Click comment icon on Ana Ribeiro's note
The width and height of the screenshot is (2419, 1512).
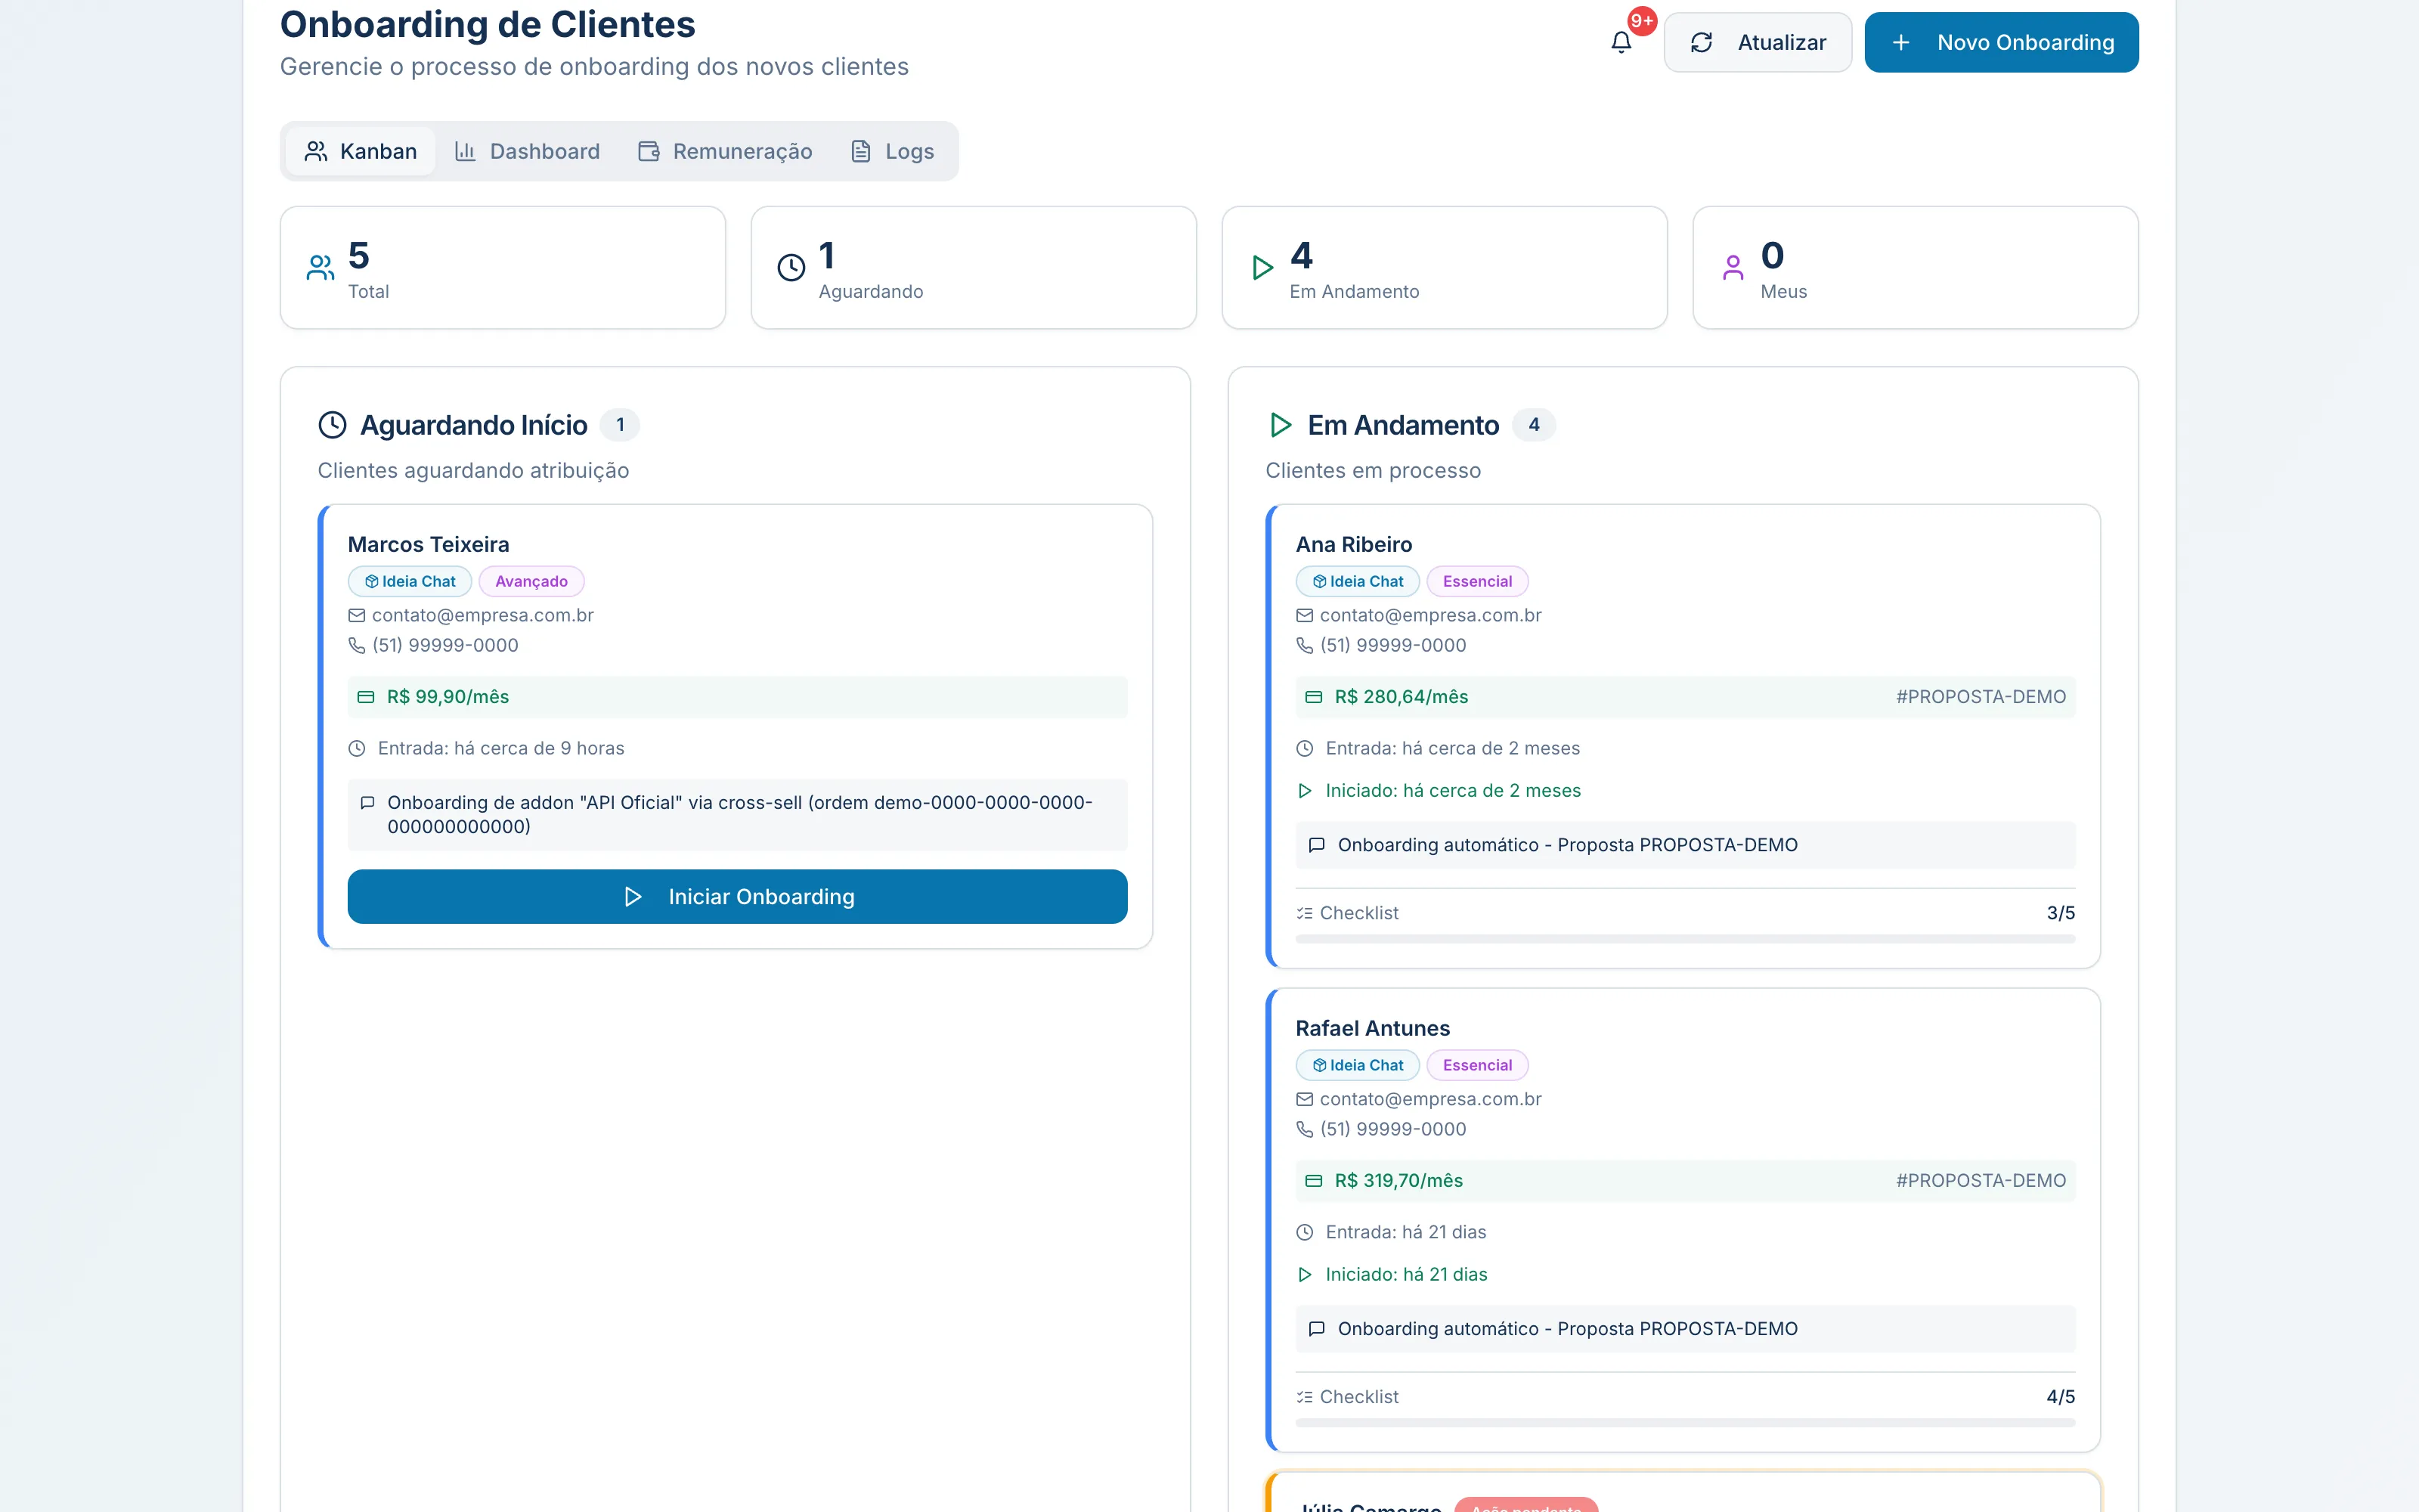(1316, 845)
